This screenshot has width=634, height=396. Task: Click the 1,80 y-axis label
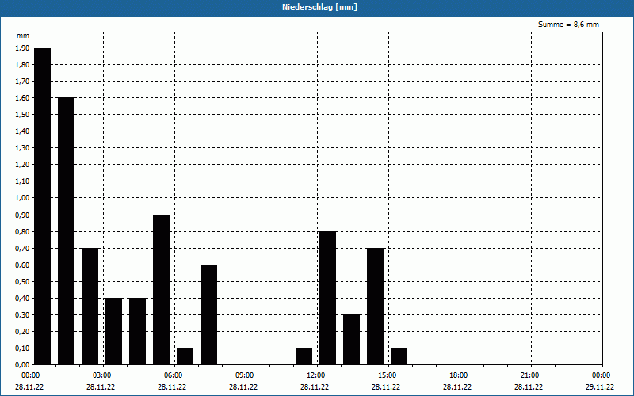pyautogui.click(x=22, y=64)
